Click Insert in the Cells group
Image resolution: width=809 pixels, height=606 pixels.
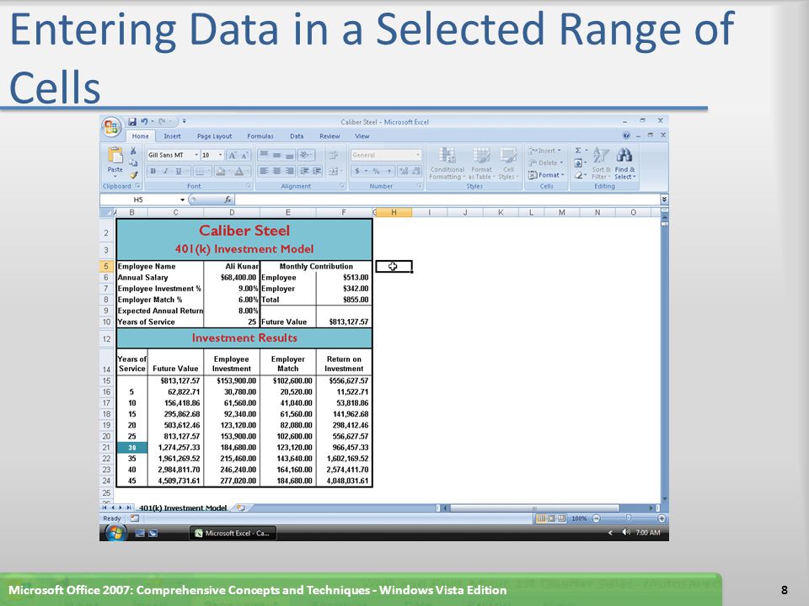(x=545, y=151)
